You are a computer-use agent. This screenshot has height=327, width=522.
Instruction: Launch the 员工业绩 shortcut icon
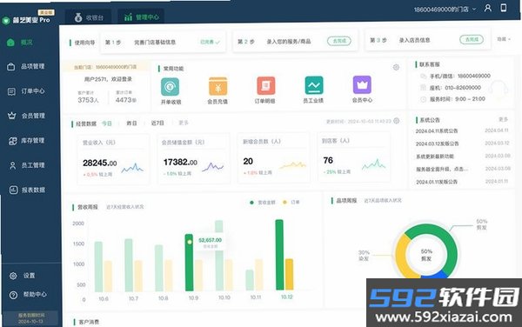313,85
